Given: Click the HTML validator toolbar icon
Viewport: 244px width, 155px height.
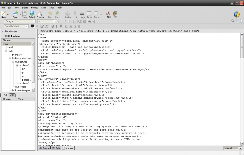Looking at the screenshot, I should point(108,14).
